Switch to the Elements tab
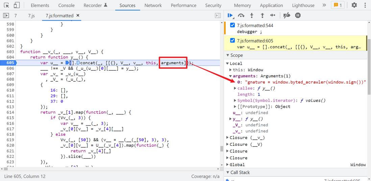 pyautogui.click(x=40, y=5)
